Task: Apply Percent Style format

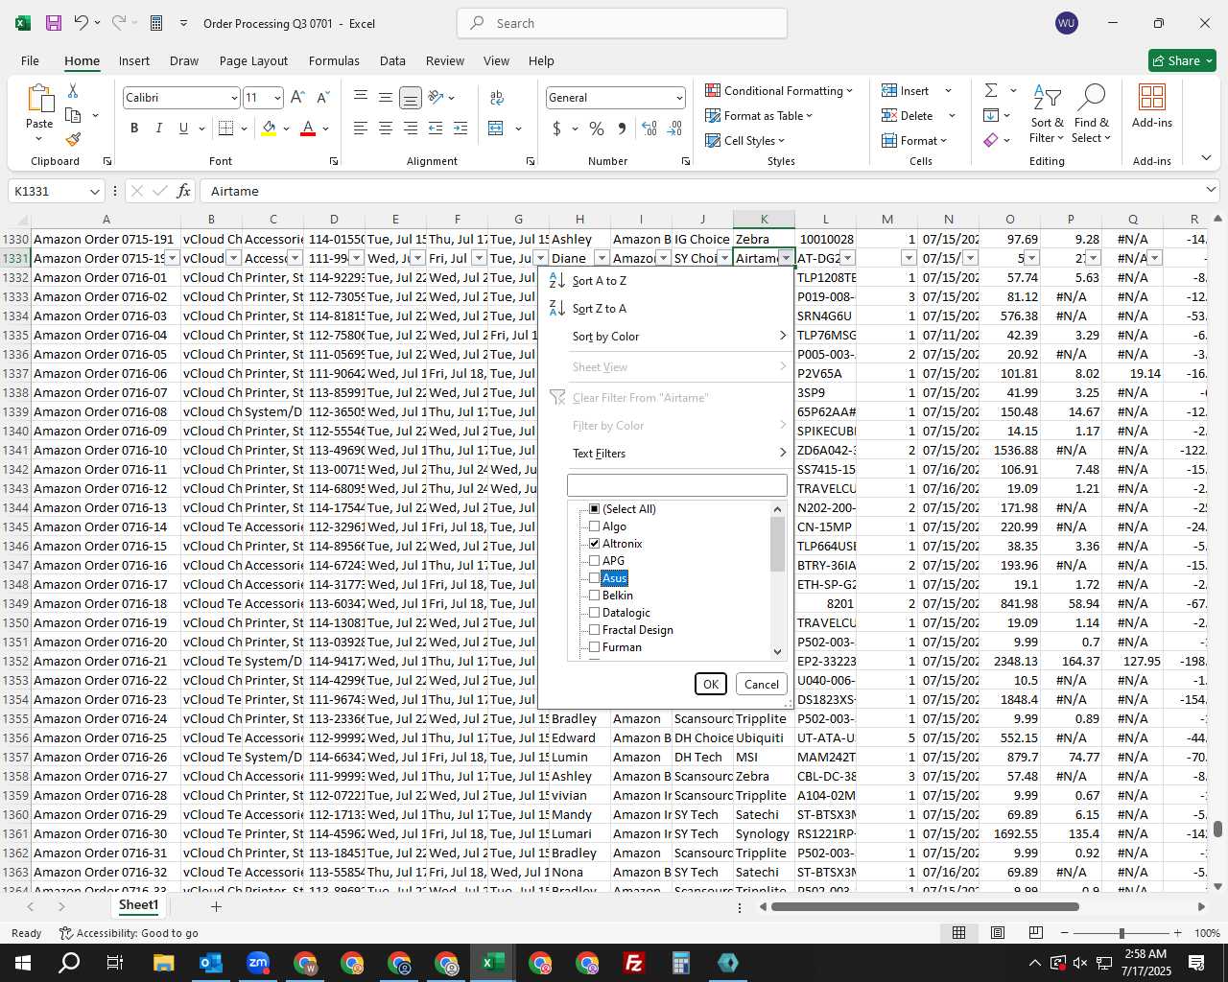Action: coord(597,129)
